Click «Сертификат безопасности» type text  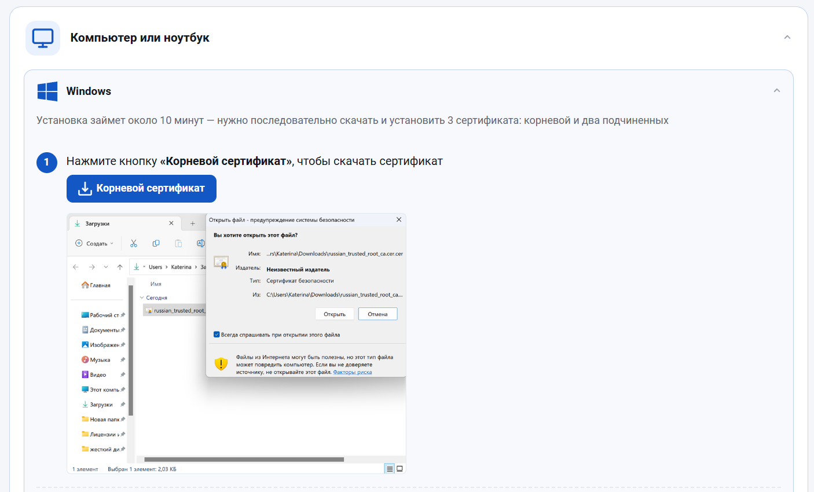click(x=300, y=281)
